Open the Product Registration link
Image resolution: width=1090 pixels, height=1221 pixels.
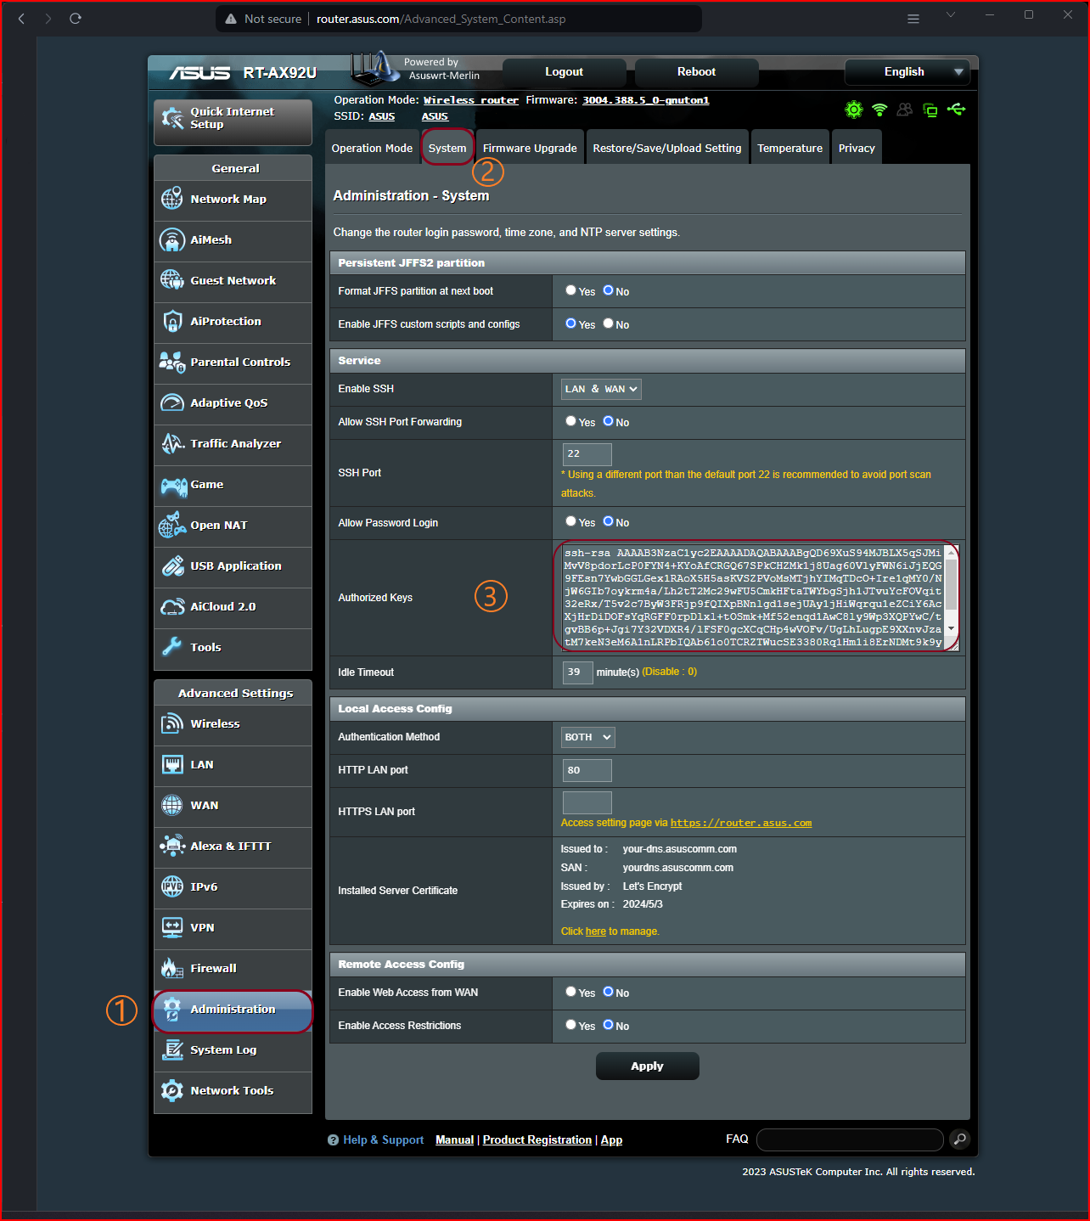pyautogui.click(x=537, y=1139)
